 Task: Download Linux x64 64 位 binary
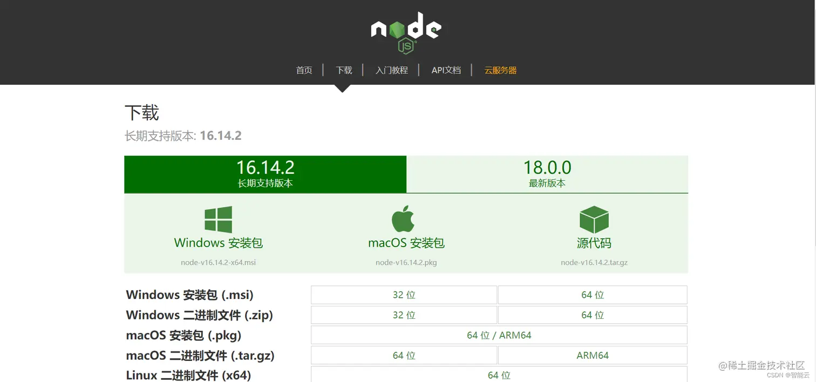[499, 374]
